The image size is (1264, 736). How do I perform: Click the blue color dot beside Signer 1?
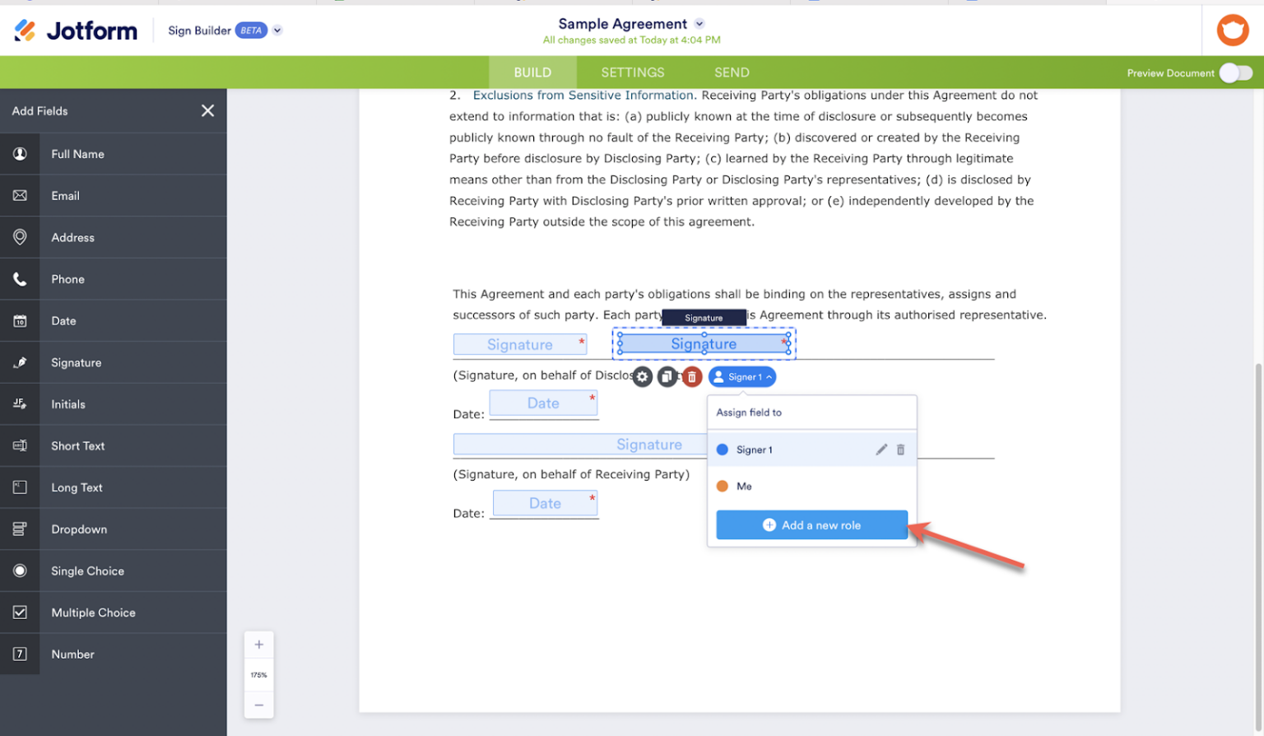pos(724,450)
